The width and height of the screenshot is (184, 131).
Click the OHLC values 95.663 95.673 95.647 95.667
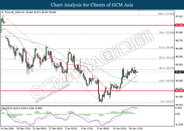[41, 12]
